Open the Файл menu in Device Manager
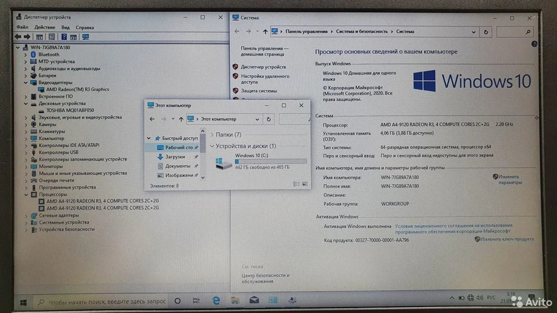The height and width of the screenshot is (313, 557). pyautogui.click(x=22, y=27)
